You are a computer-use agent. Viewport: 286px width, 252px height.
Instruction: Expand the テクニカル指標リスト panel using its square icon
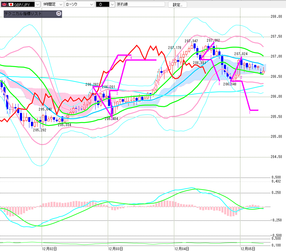coord(58,13)
